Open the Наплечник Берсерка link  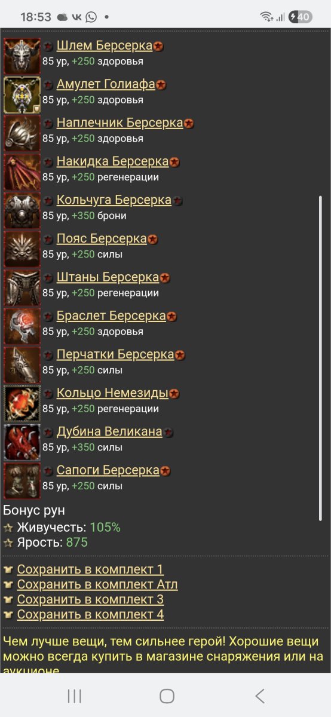pos(119,123)
